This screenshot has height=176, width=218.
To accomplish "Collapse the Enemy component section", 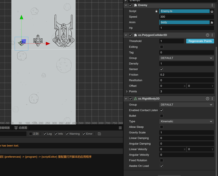I will pos(126,5).
